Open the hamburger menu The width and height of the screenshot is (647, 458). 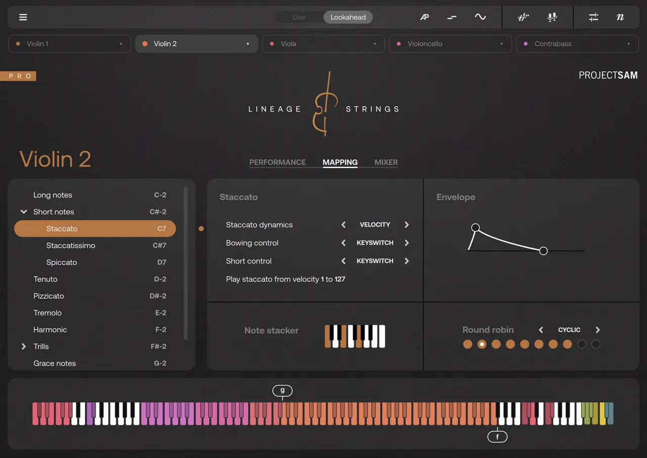pos(23,17)
